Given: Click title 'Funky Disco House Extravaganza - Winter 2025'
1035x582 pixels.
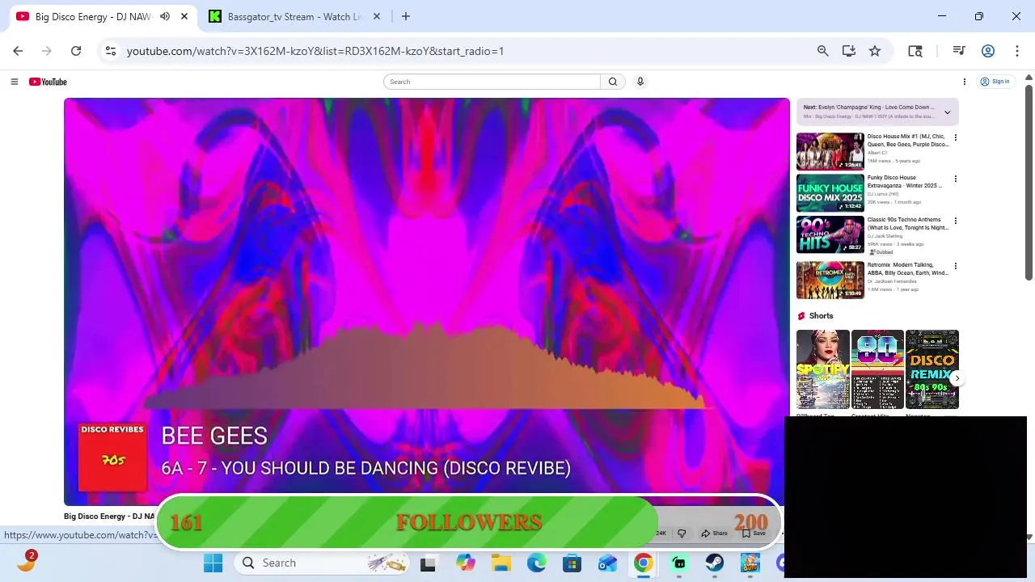Looking at the screenshot, I should [x=905, y=182].
